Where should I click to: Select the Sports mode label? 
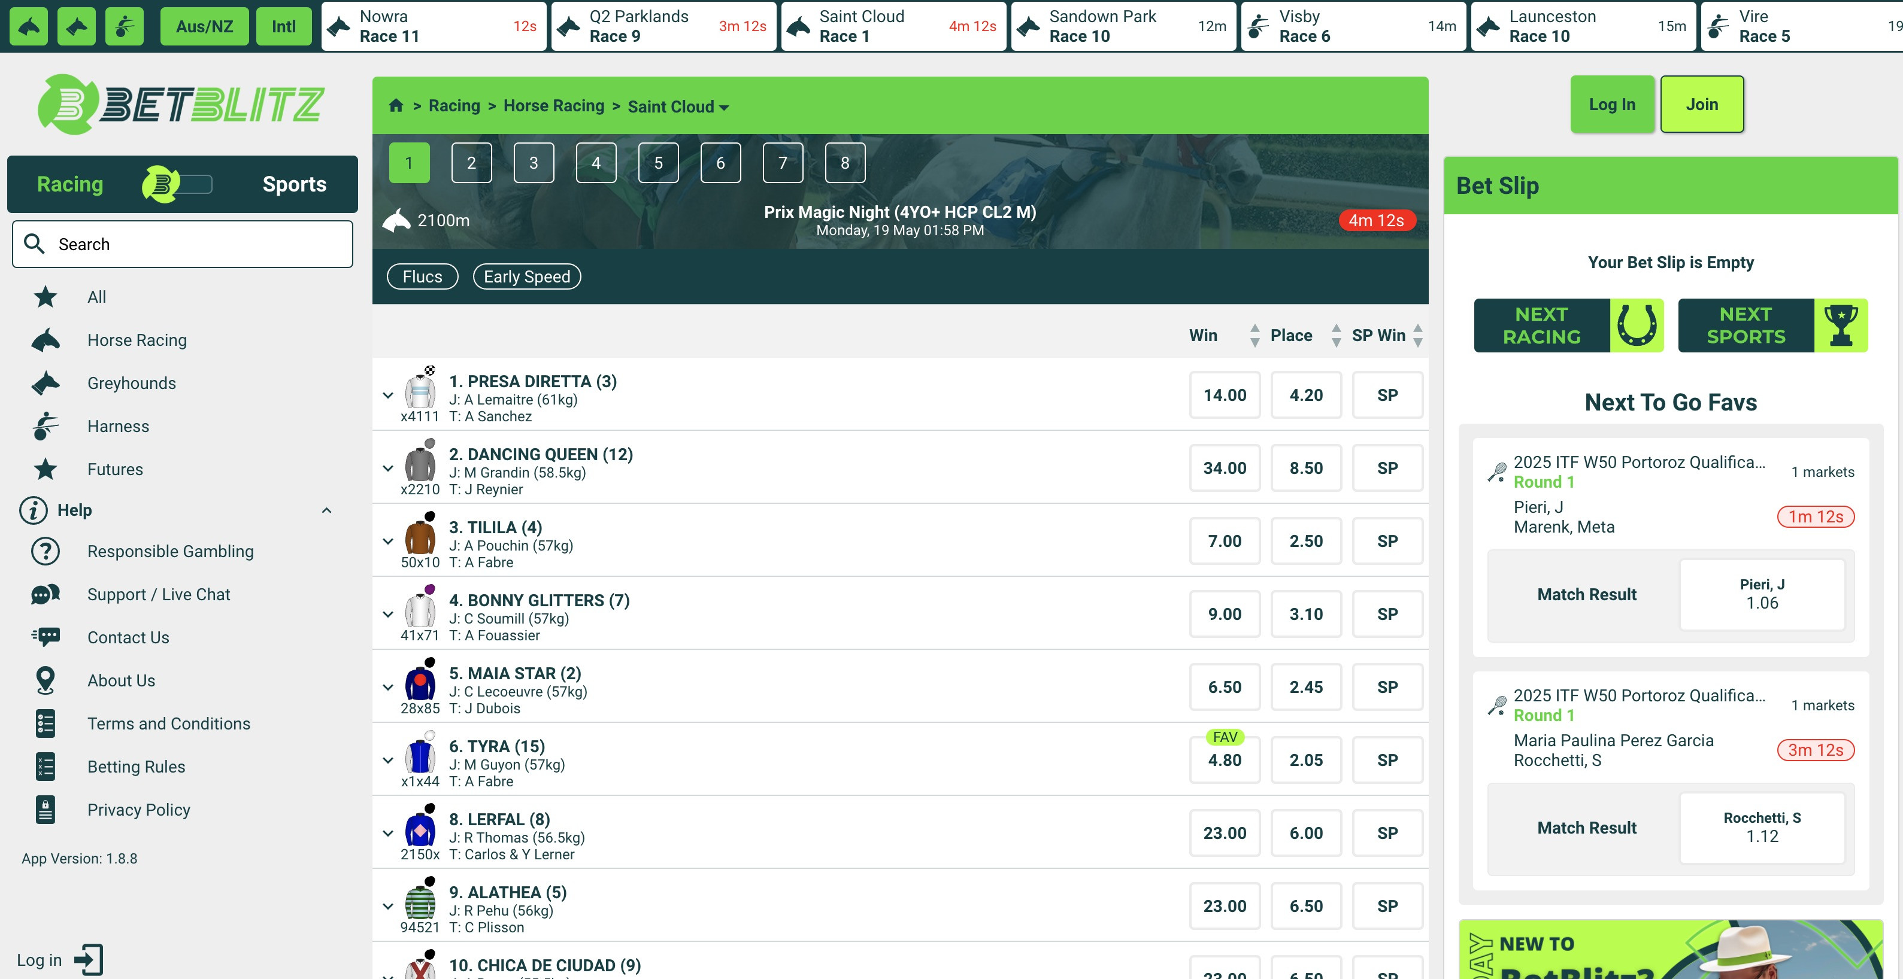[294, 184]
